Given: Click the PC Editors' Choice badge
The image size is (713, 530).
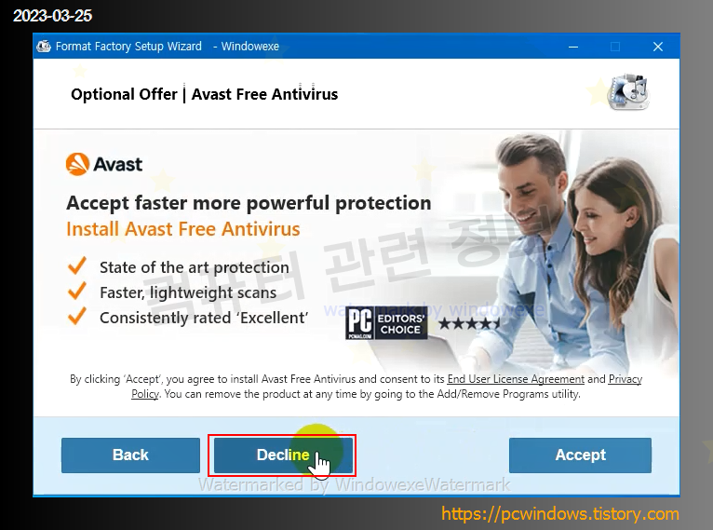Looking at the screenshot, I should click(x=386, y=323).
